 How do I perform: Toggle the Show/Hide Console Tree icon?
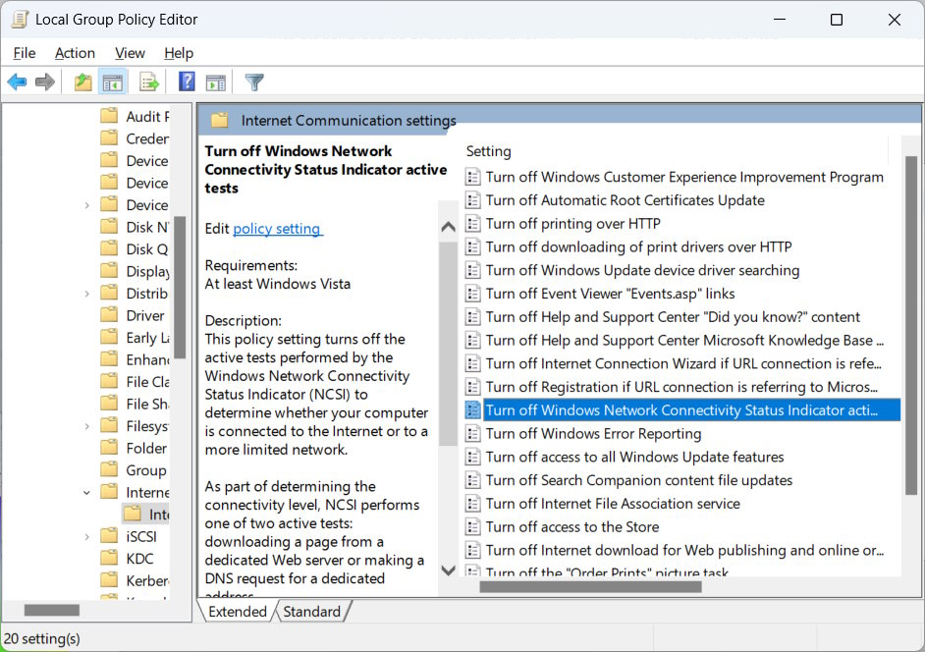113,81
